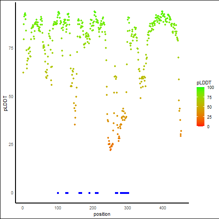Click the blue segment near position 125
The image size is (219, 219).
coord(67,193)
